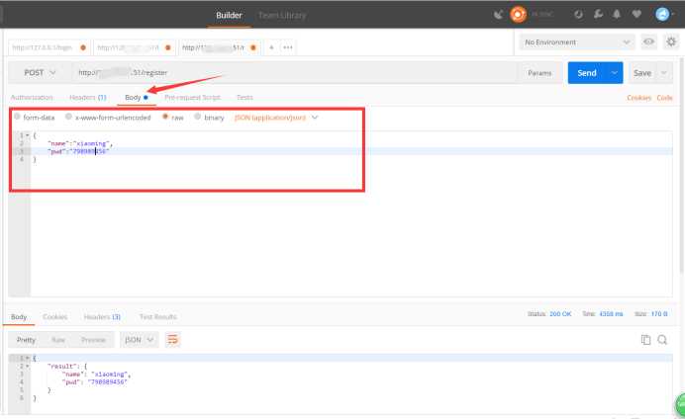Select Raw response view

click(58, 340)
